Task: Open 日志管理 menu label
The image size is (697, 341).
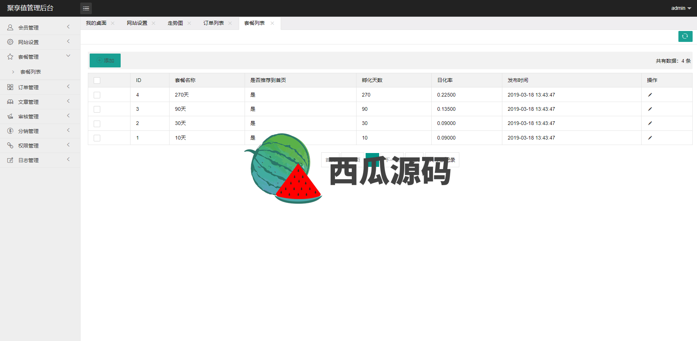Action: coord(28,160)
